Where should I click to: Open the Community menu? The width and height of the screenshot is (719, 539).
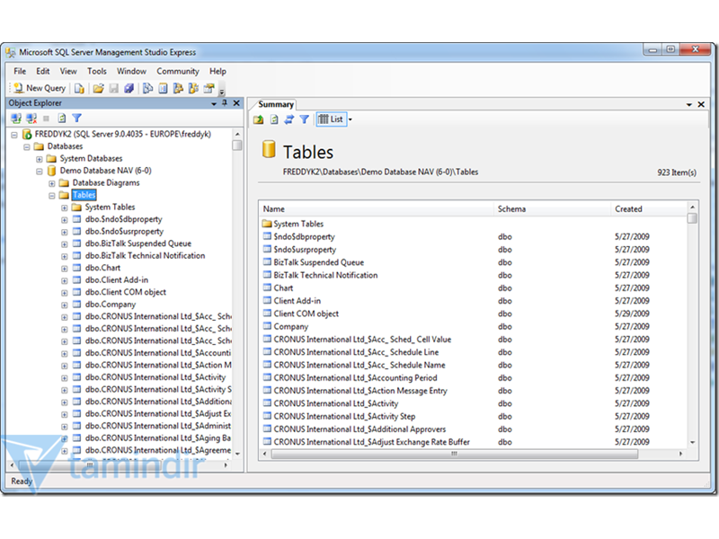(x=178, y=71)
